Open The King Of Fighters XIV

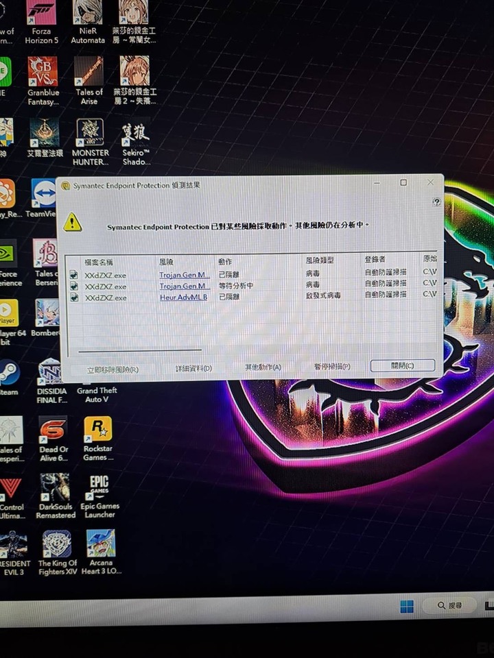[x=58, y=552]
